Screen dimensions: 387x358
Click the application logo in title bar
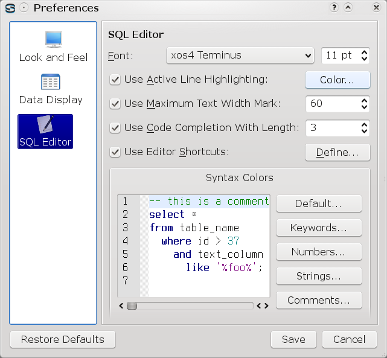[10, 8]
